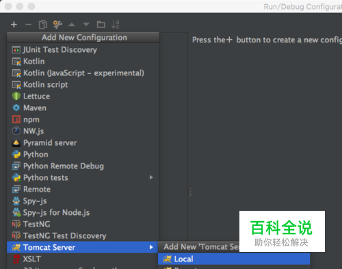The image size is (342, 269).
Task: Expand the Python tests submenu arrow
Action: pyautogui.click(x=151, y=177)
